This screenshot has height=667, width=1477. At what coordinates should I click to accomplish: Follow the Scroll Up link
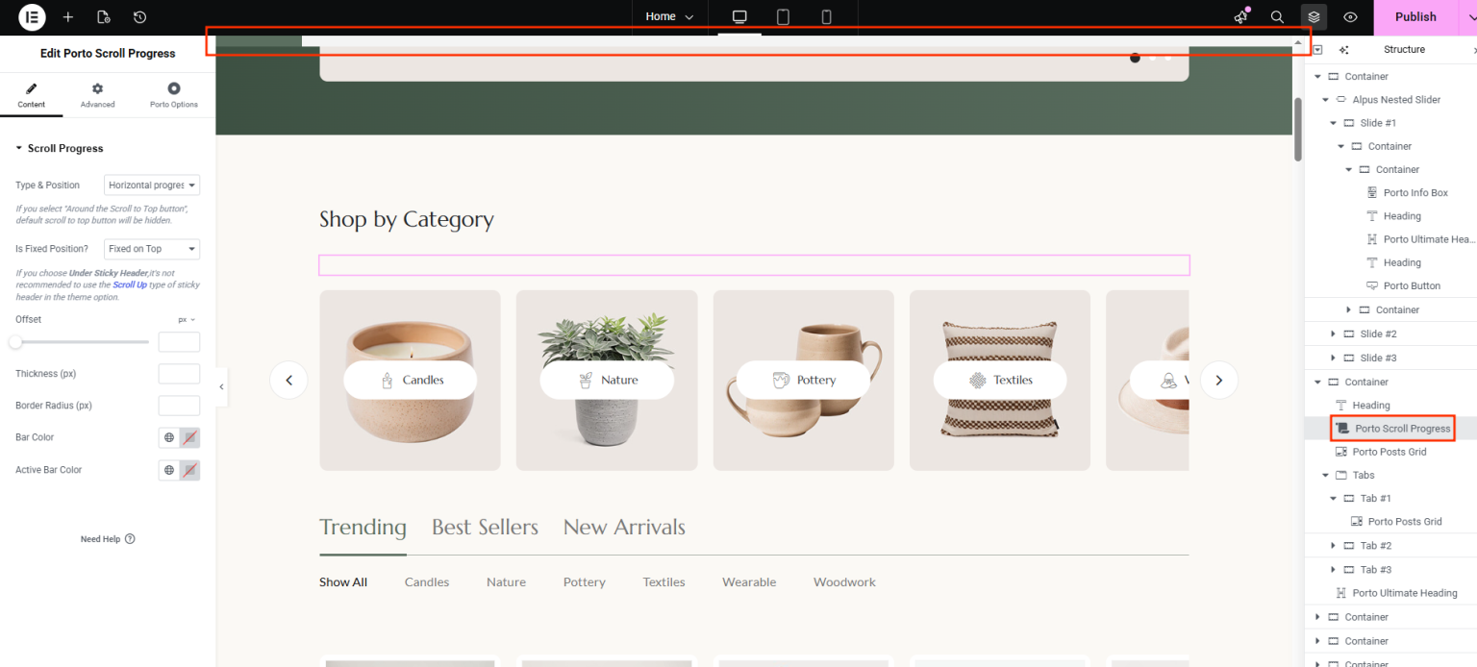[130, 285]
